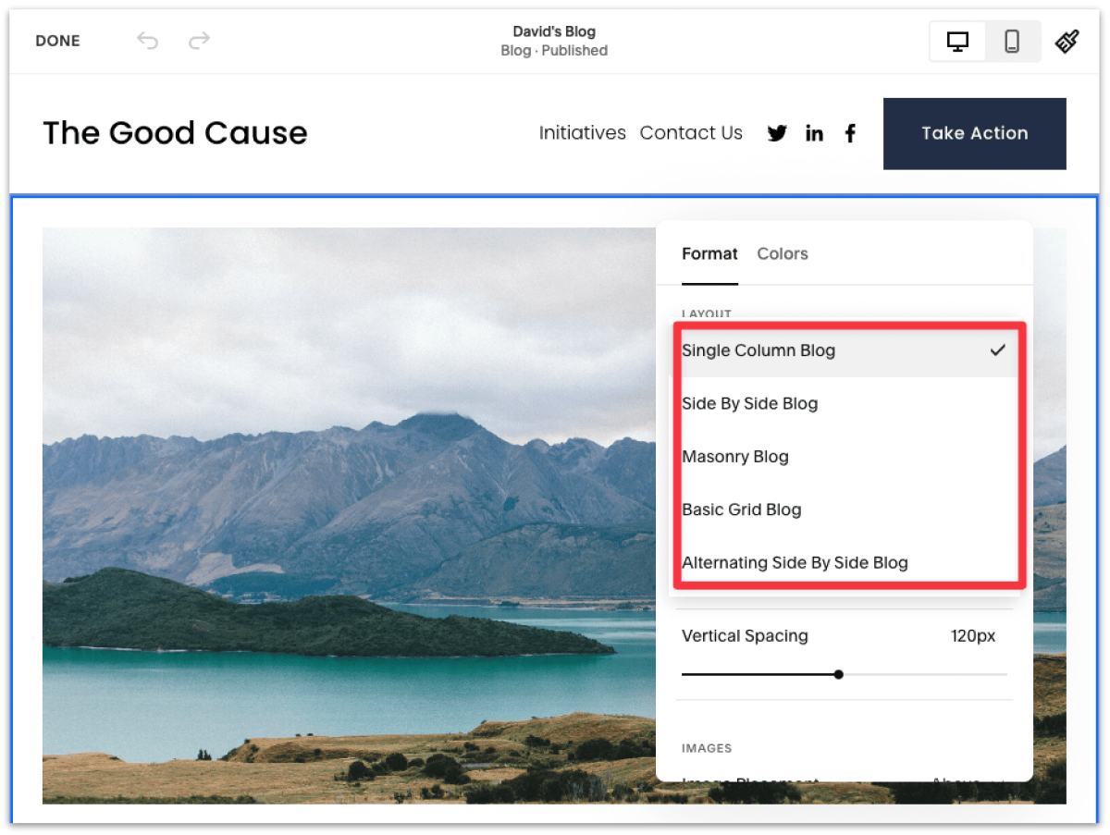Switch to desktop preview mode
This screenshot has height=835, width=1110.
[957, 41]
